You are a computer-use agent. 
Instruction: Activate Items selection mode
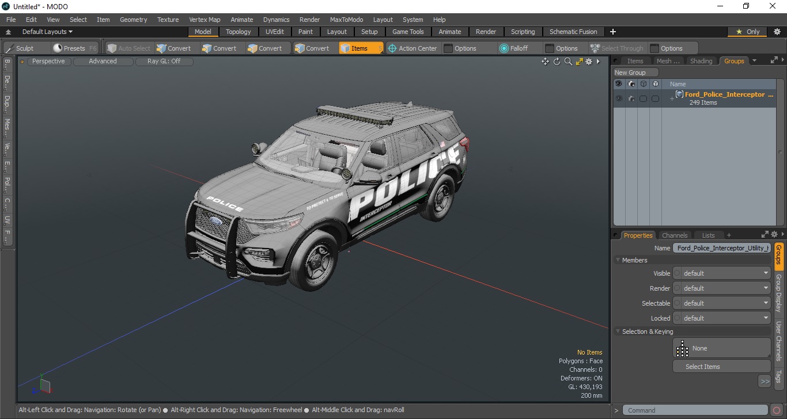pyautogui.click(x=361, y=48)
